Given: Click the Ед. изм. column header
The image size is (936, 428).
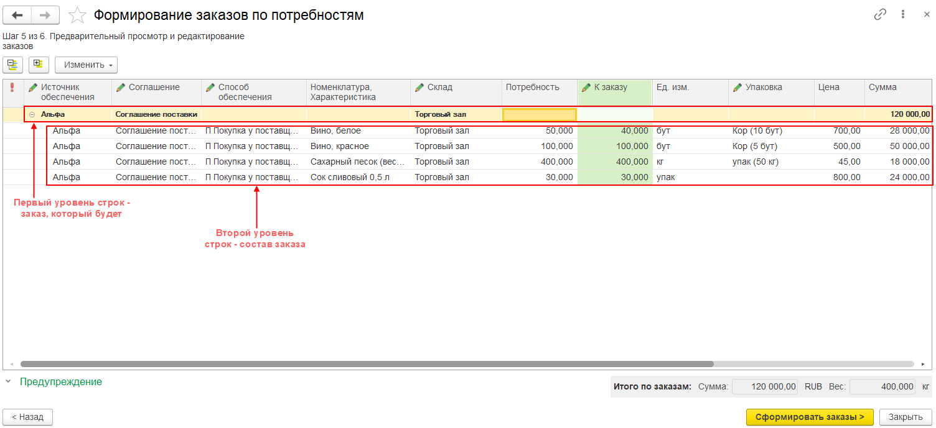Looking at the screenshot, I should pos(690,92).
